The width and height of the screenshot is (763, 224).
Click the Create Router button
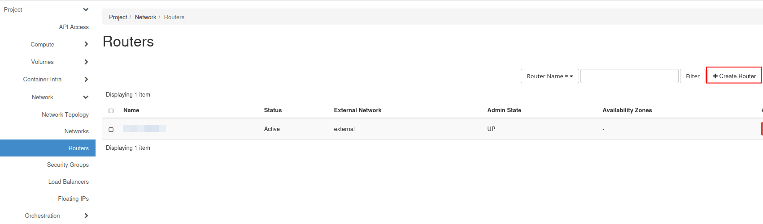pos(734,76)
